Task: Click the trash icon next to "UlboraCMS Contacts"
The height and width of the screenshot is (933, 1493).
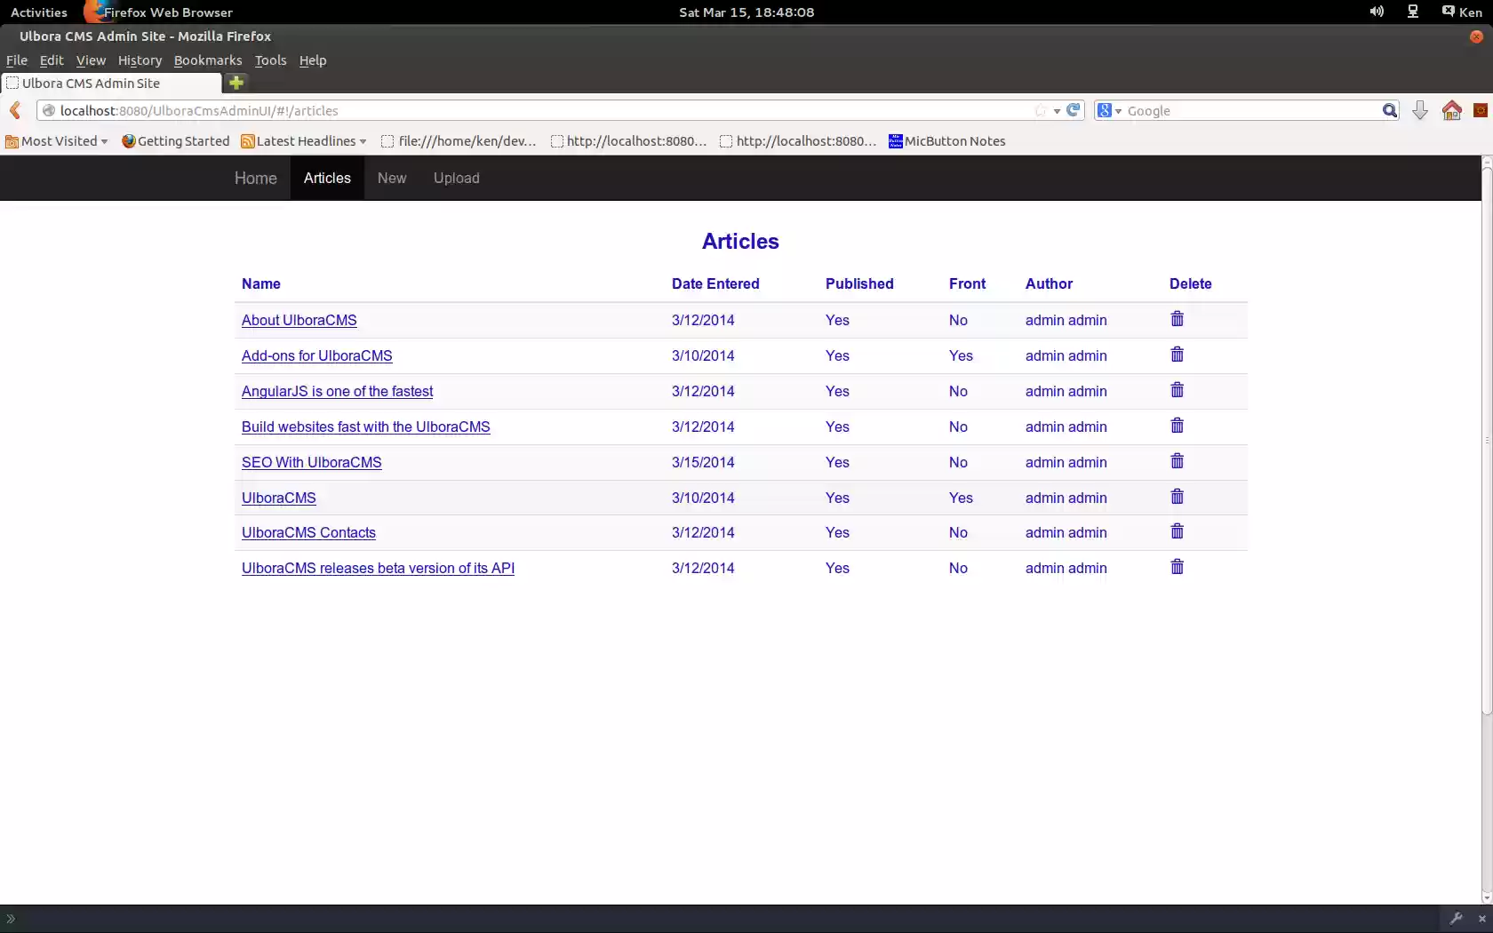Action: pos(1177,531)
